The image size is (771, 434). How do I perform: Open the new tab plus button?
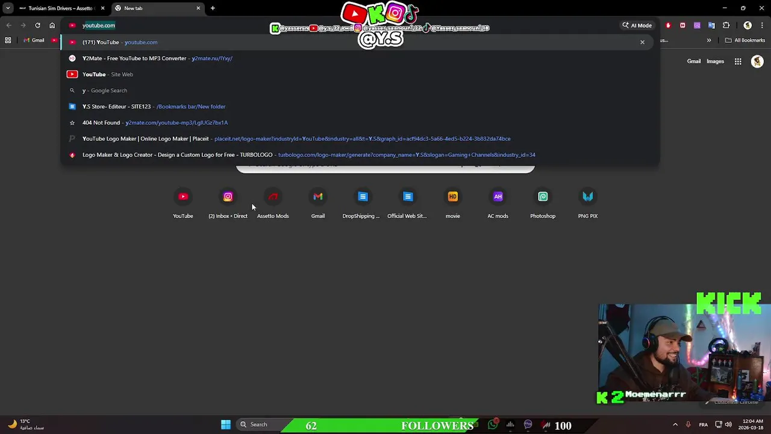[x=213, y=8]
